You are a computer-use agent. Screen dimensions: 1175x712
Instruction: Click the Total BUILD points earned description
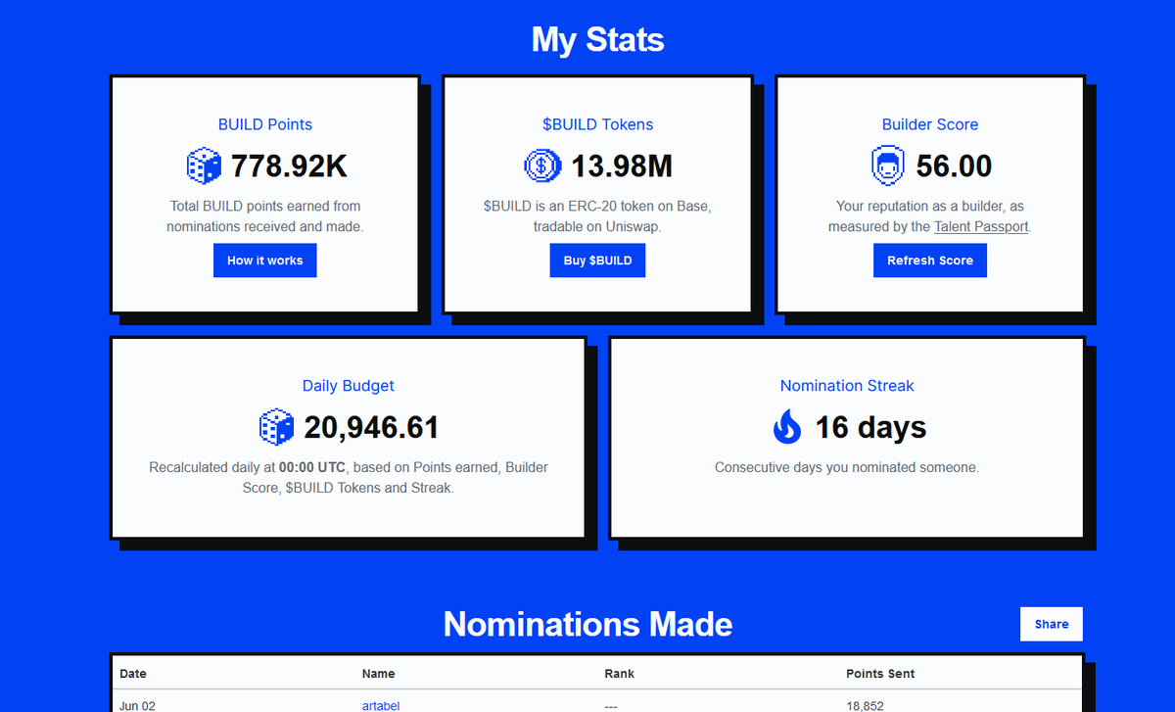264,216
